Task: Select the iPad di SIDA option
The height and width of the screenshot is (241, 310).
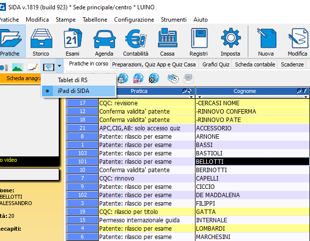Action: [73, 91]
